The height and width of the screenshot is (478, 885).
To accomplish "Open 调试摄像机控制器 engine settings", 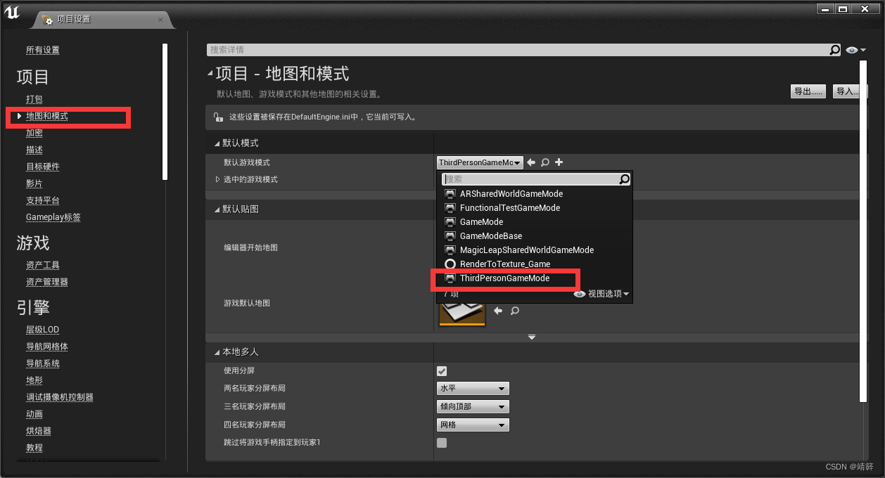I will click(60, 397).
